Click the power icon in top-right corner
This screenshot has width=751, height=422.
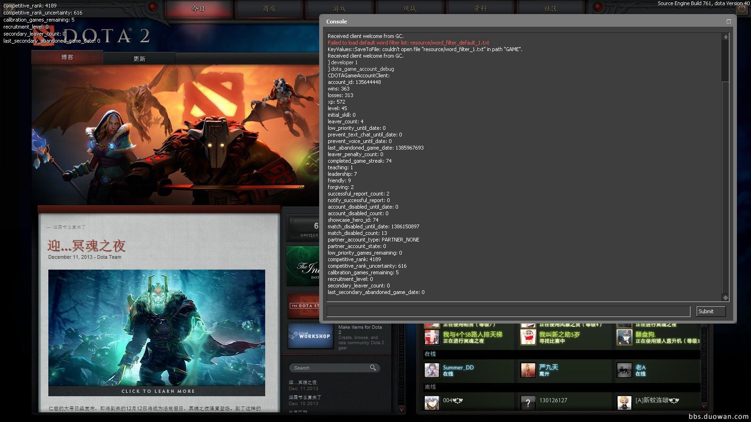[x=742, y=8]
